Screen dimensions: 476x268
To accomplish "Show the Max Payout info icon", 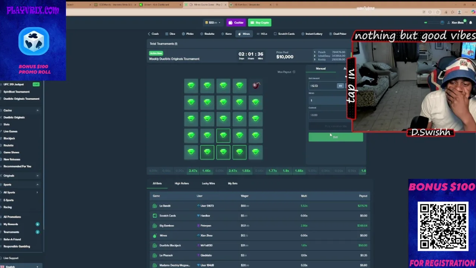I will 294,72.
